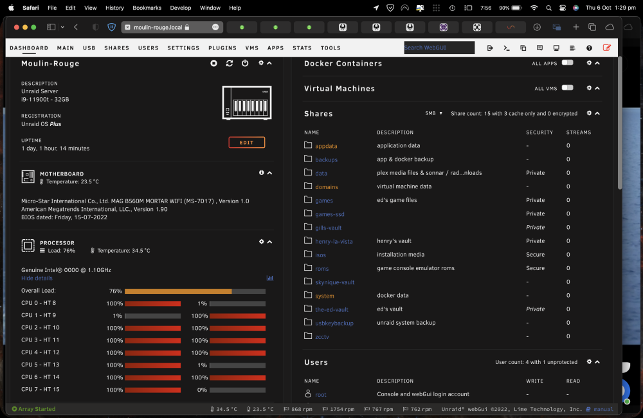Collapse the Shares panel chevron
Image resolution: width=643 pixels, height=418 pixels.
tap(597, 113)
